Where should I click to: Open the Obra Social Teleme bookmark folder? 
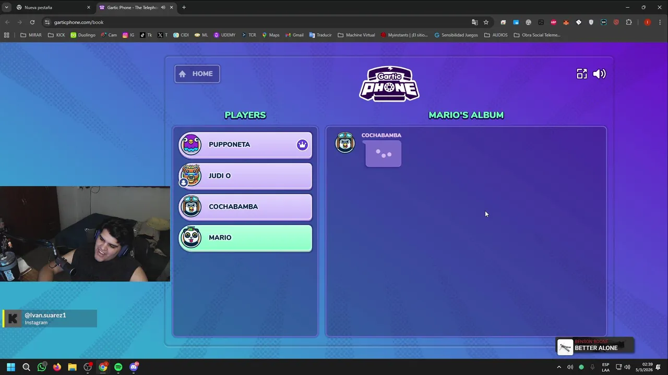click(537, 35)
